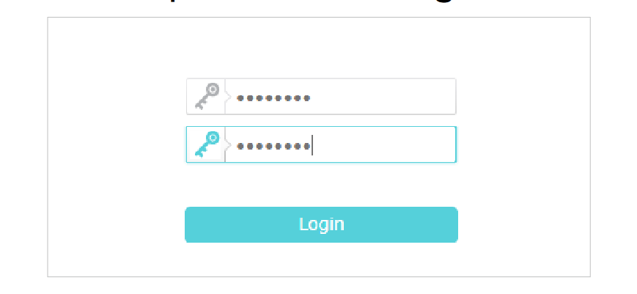Click the text caret in the lower field

312,146
